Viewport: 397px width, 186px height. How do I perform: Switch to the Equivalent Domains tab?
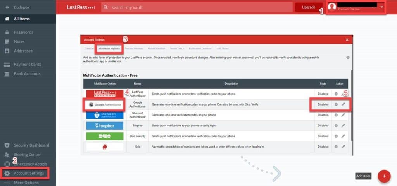(x=200, y=49)
